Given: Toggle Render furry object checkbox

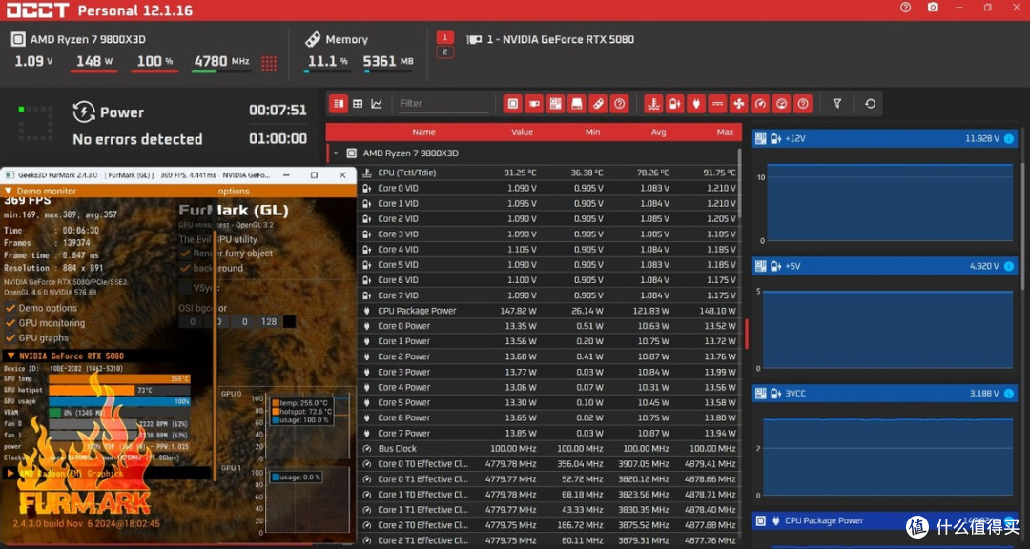Looking at the screenshot, I should click(x=185, y=254).
